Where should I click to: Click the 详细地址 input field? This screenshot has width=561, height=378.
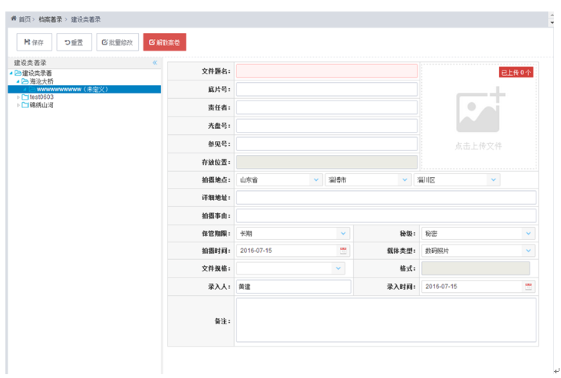(x=386, y=197)
